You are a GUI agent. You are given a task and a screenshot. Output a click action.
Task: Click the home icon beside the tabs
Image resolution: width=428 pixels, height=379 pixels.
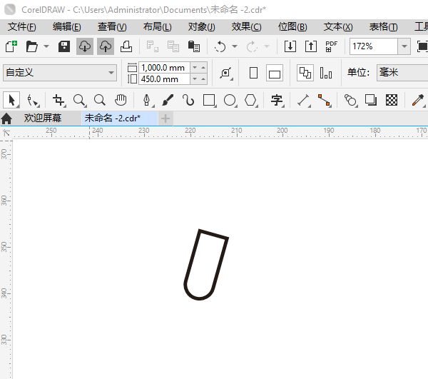(6, 118)
